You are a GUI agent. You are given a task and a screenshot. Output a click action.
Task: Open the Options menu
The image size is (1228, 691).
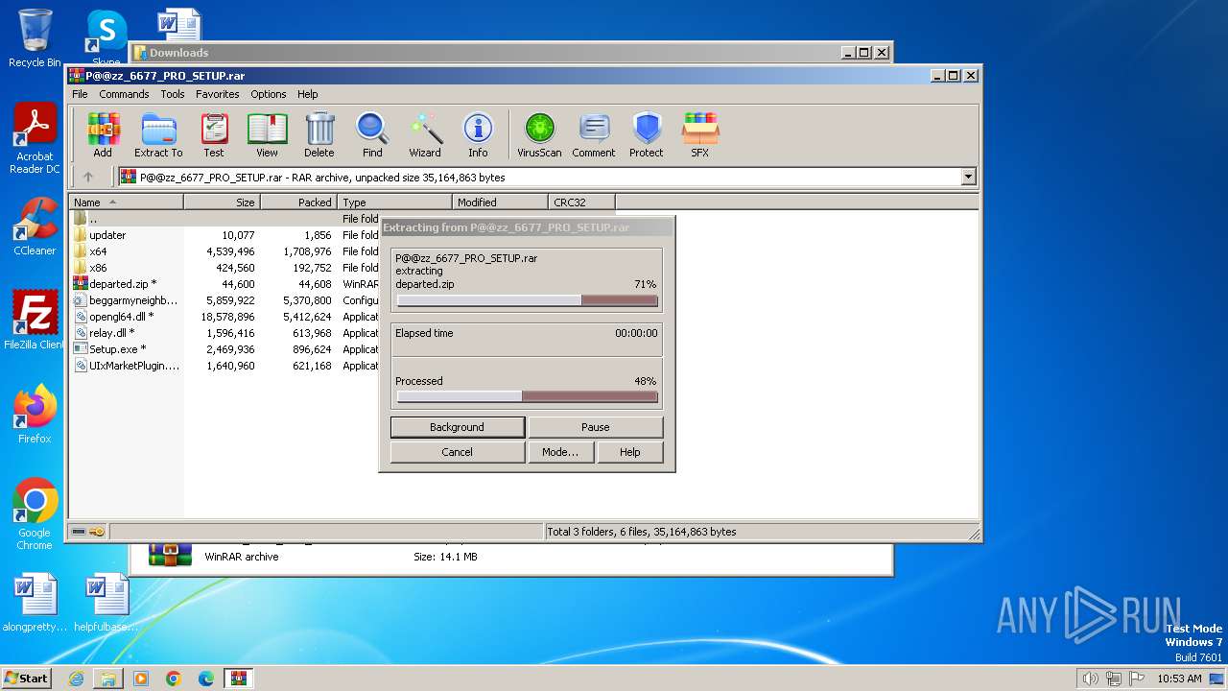[269, 94]
